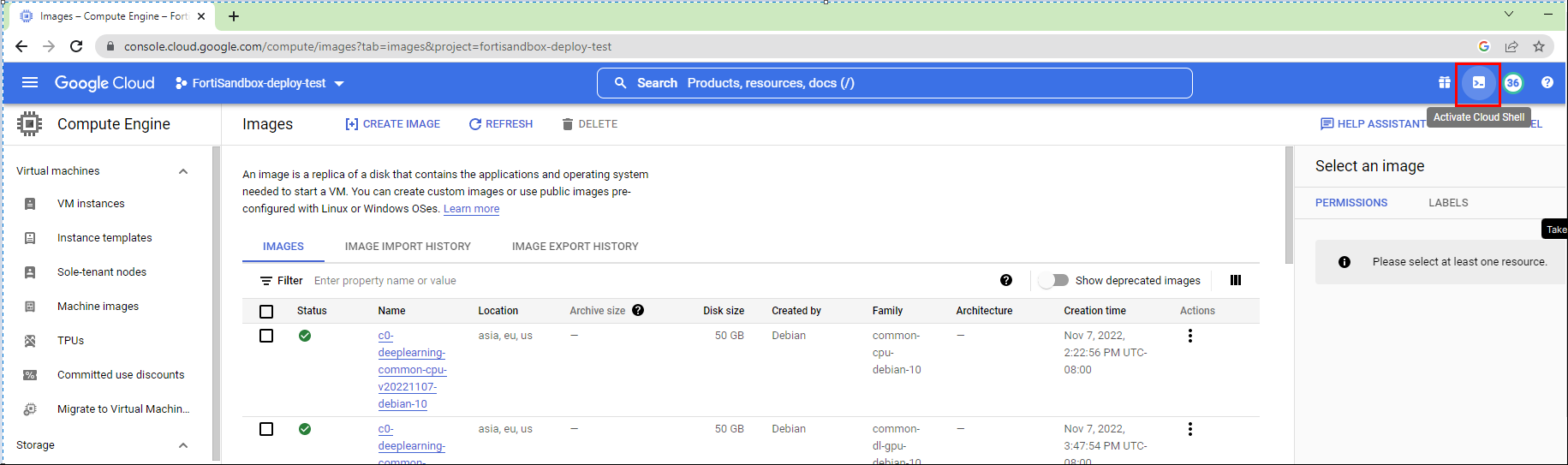
Task: Collapse the Virtual machines section
Action: [182, 171]
